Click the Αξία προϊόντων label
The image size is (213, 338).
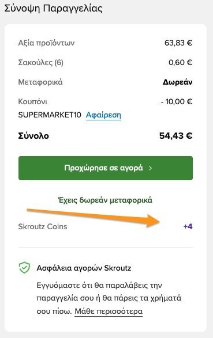click(46, 43)
